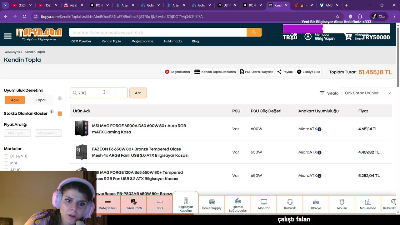
Task: Click MicroATX info icon in FAZEON row
Action: 319,152
